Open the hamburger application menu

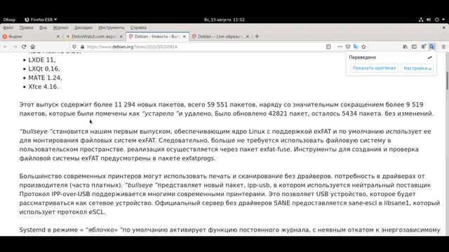443,47
